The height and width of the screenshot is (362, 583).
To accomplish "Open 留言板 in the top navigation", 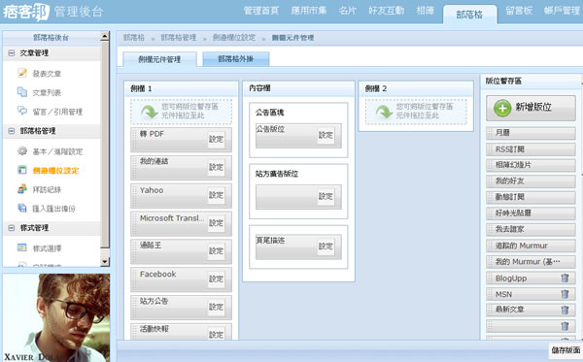I will pyautogui.click(x=519, y=11).
